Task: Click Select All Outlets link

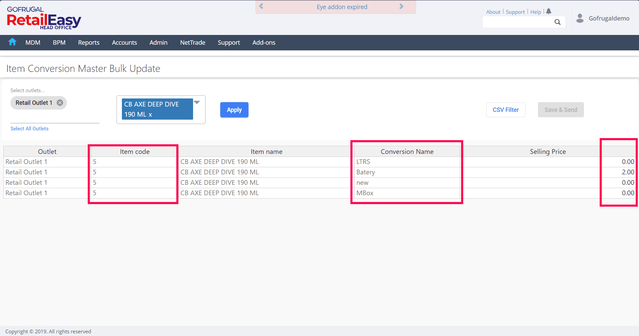Action: click(30, 129)
